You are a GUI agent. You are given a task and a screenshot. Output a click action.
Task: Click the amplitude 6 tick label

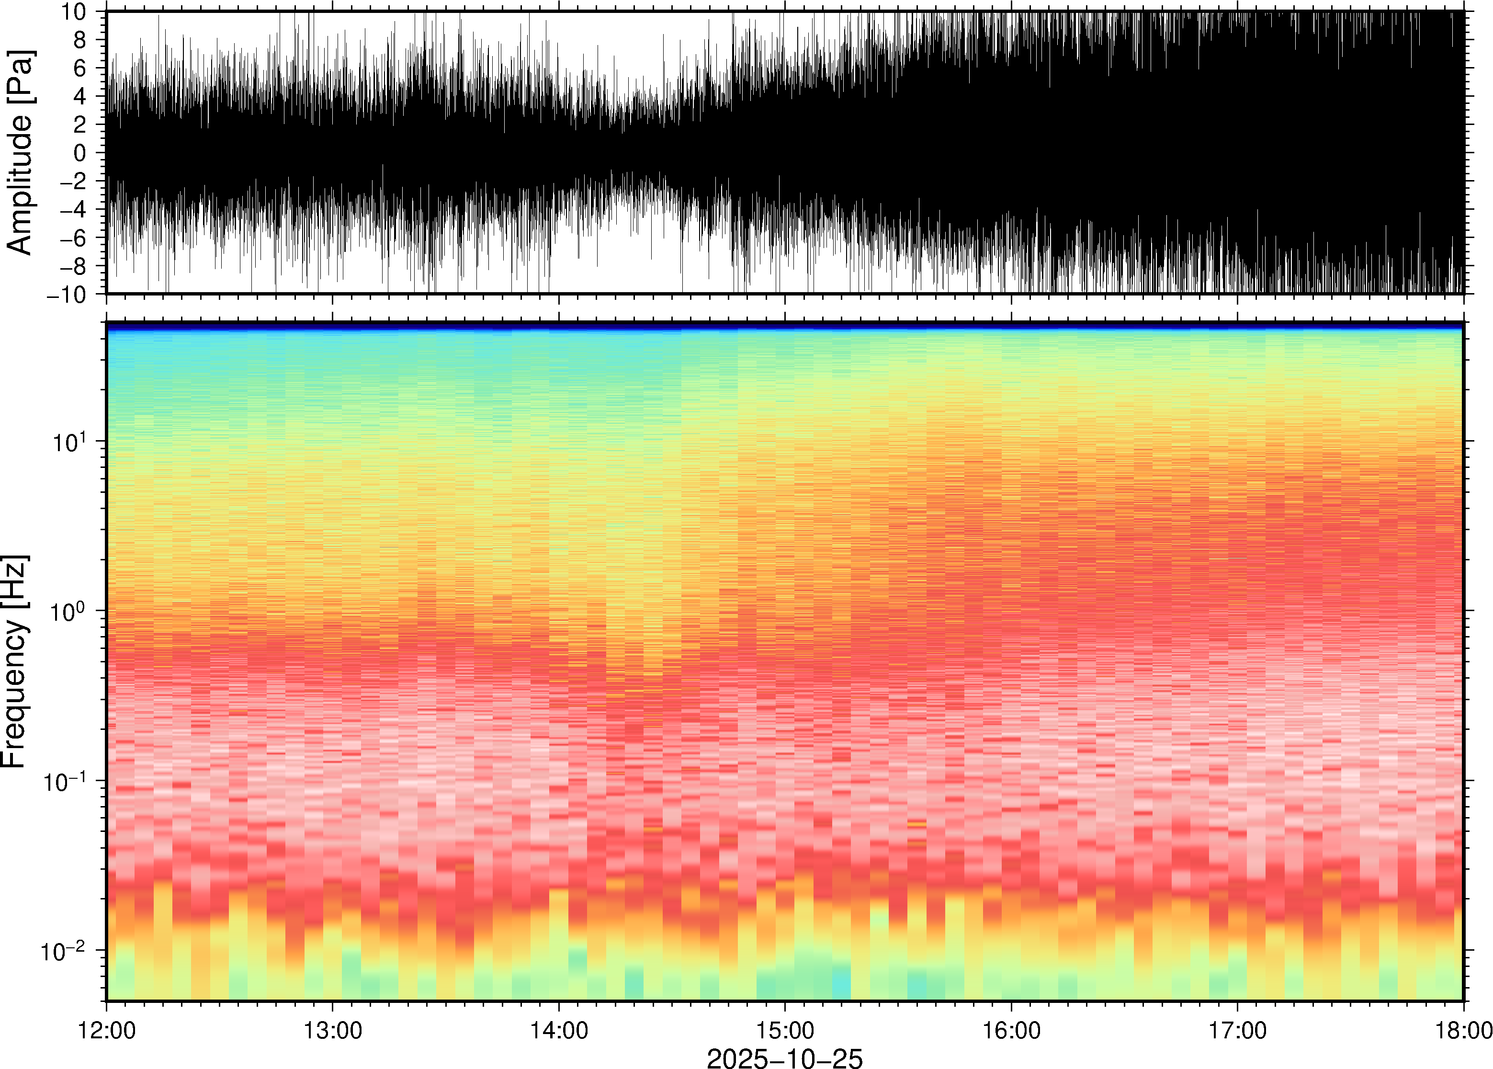(x=80, y=68)
